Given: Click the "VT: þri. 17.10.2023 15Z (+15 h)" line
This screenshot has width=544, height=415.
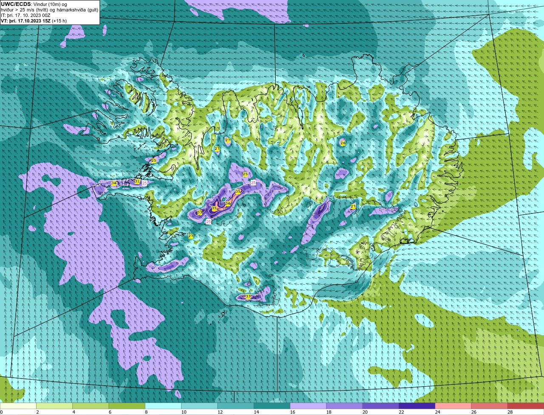Looking at the screenshot, I should click(x=34, y=21).
